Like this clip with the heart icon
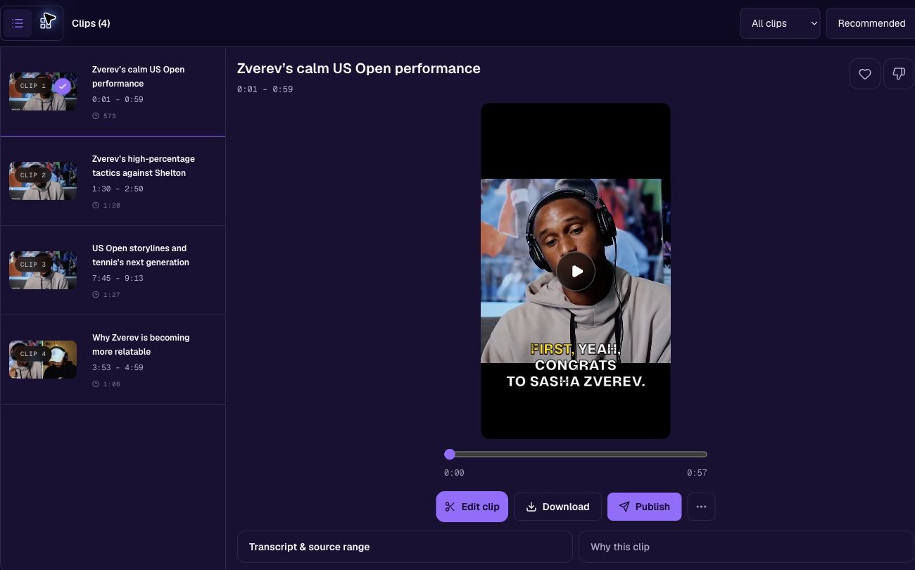 865,74
